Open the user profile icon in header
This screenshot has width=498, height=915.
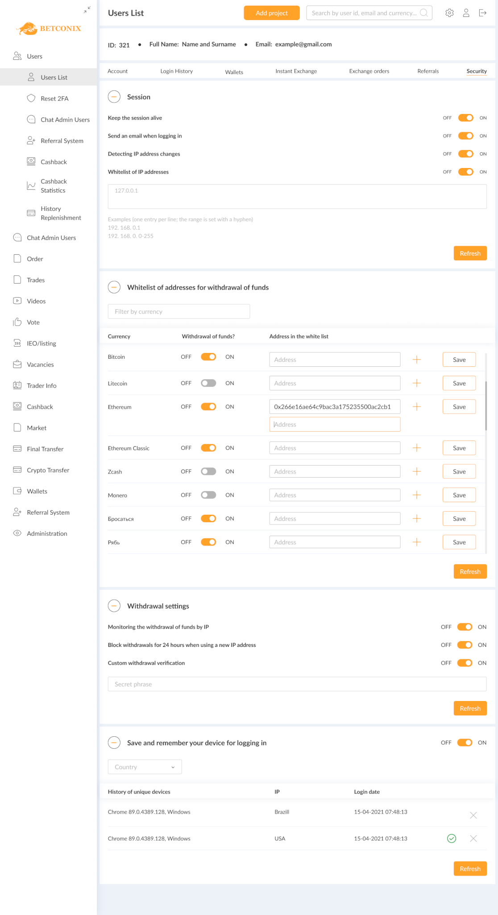(466, 13)
